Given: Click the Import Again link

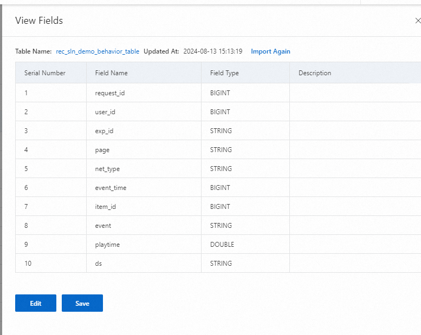Looking at the screenshot, I should [270, 51].
